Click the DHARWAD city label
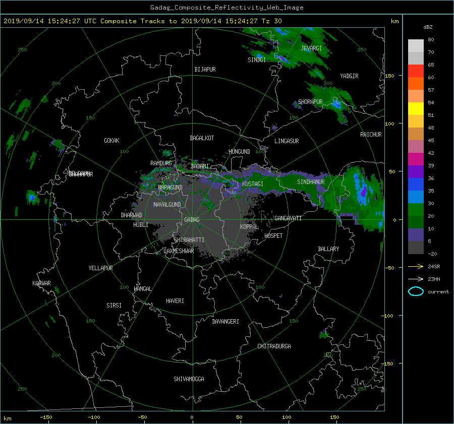 point(131,215)
